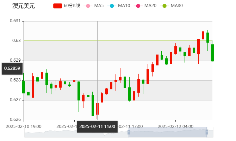This screenshot has width=236, height=141.
Task: Click the pink MA5 legend circle icon
Action: (x=88, y=6)
